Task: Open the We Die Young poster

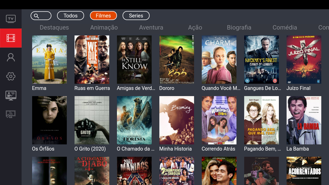Action: (x=92, y=60)
